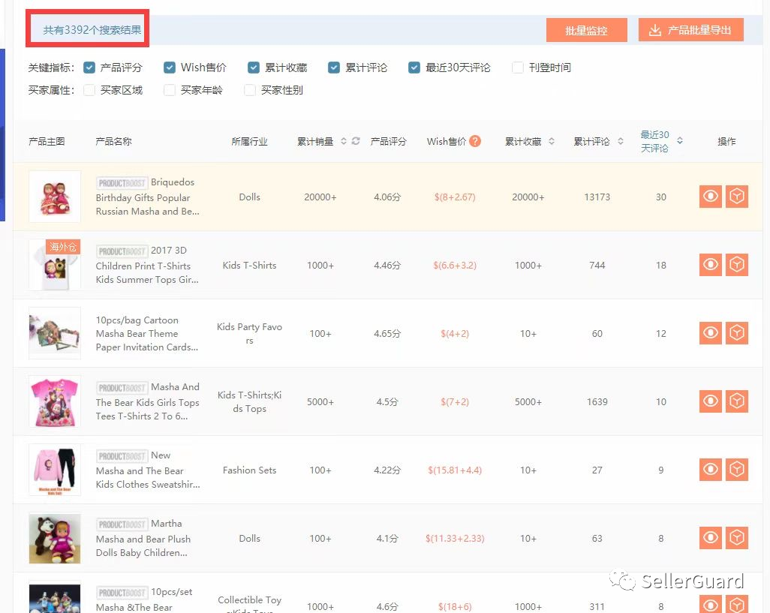Click the 4.65分 product rating value

coord(387,334)
